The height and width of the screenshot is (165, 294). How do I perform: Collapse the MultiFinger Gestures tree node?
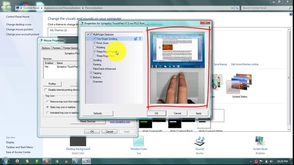click(x=88, y=35)
